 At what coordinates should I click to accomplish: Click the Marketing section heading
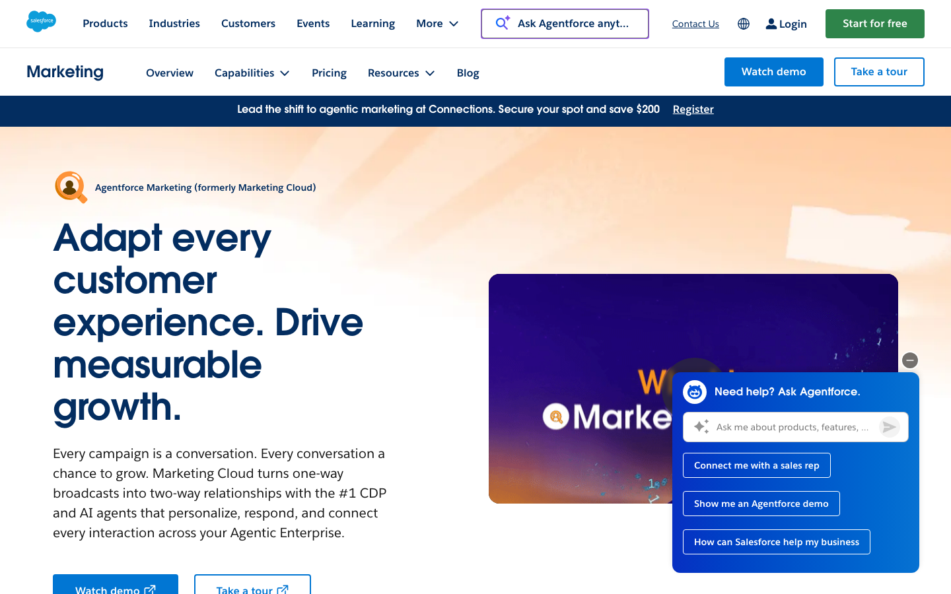[x=65, y=72]
